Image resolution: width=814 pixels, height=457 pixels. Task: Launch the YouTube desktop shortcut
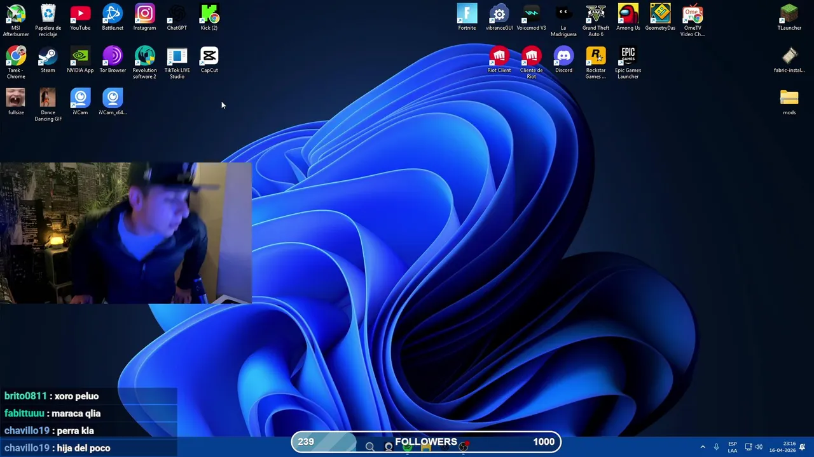(x=80, y=18)
